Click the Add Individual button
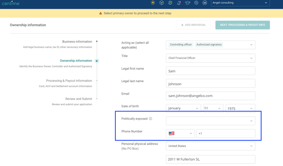Screen dimensions: 283x166 pos(193,25)
